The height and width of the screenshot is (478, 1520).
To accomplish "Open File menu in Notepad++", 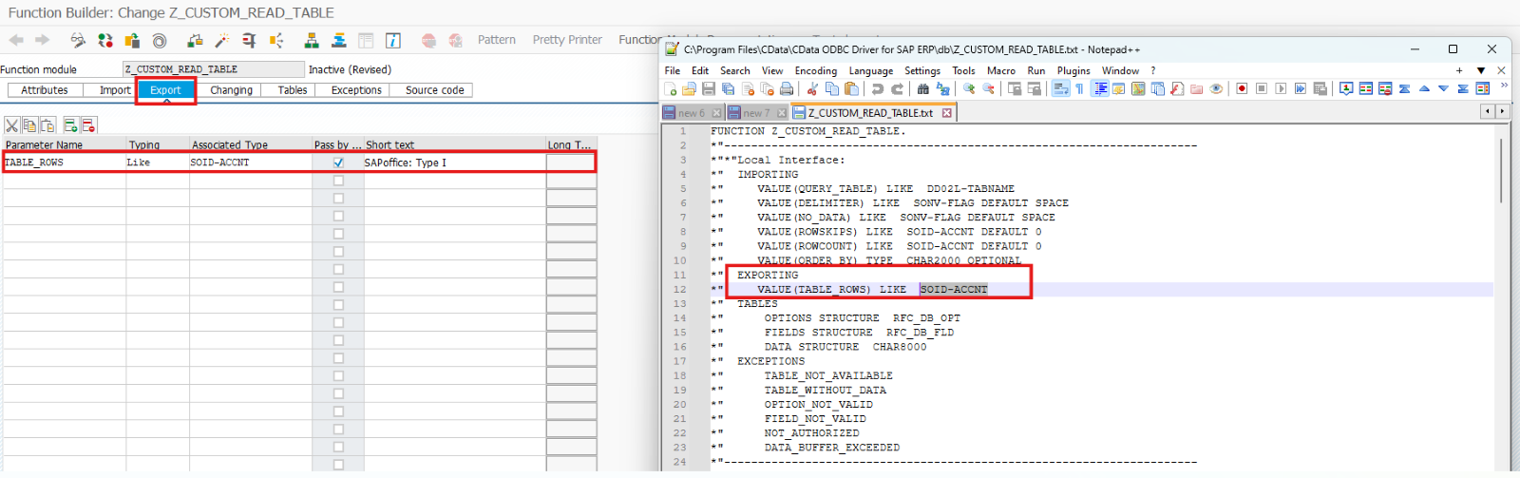I will pyautogui.click(x=673, y=70).
